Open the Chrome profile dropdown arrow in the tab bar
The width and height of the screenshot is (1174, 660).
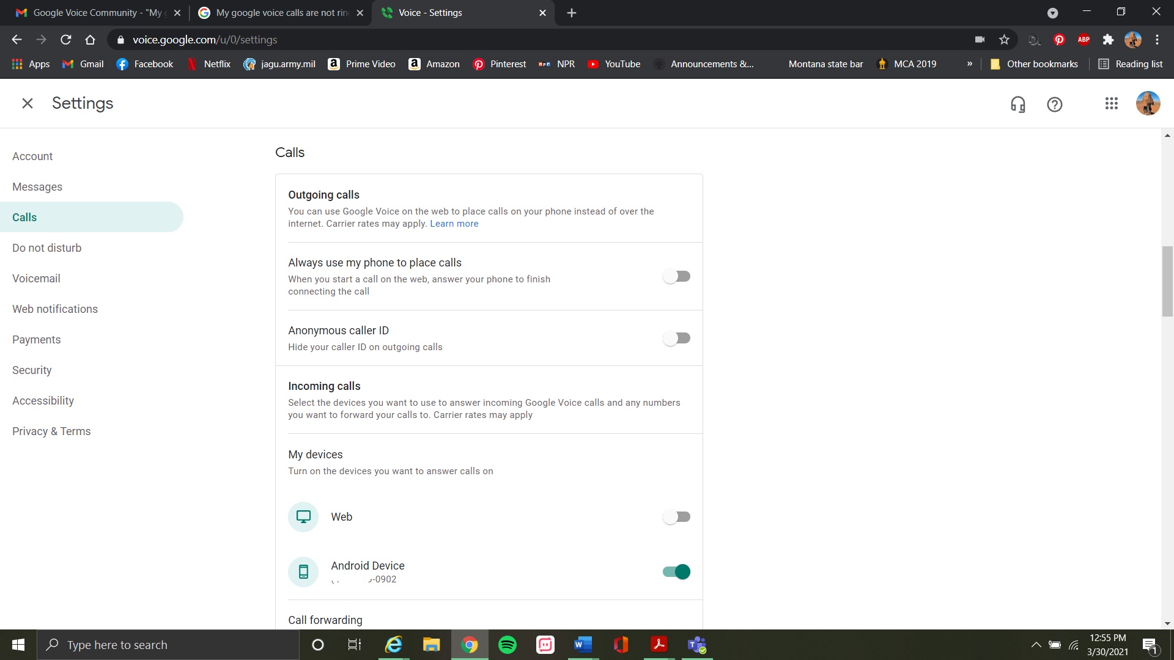(1053, 13)
